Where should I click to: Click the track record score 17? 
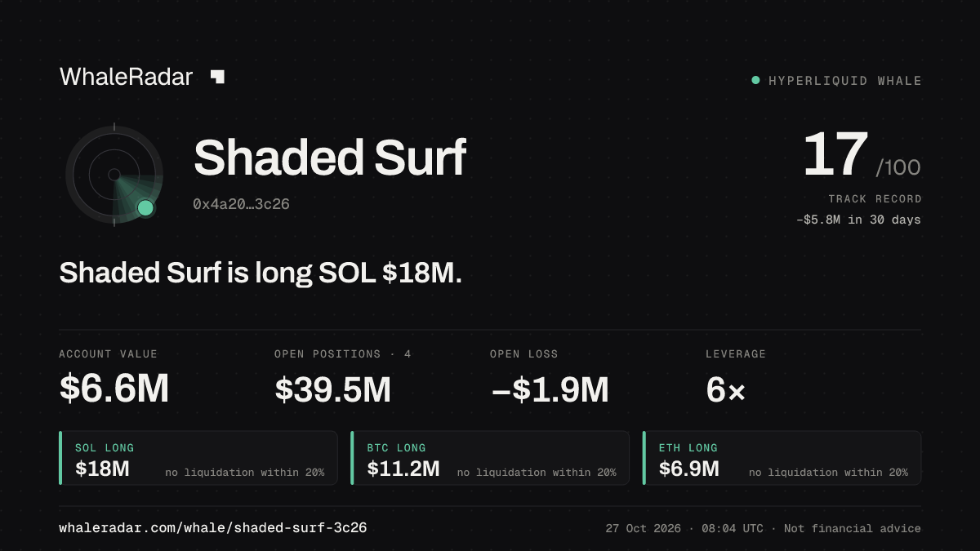pyautogui.click(x=835, y=155)
